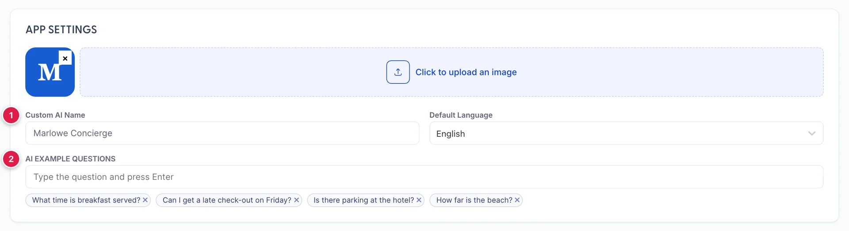The height and width of the screenshot is (231, 849).
Task: Click the 'Click to upload an image' link
Action: click(466, 72)
